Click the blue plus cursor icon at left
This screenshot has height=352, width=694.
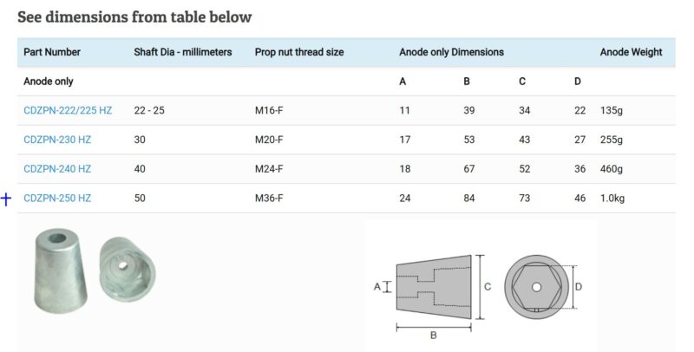point(6,199)
